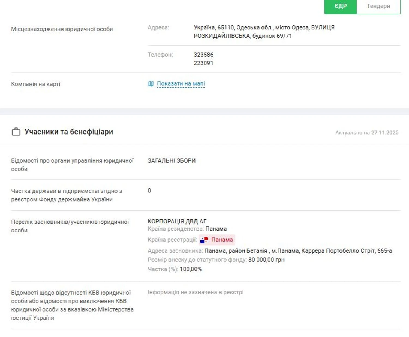This screenshot has width=409, height=337.
Task: Click the Odesa company address text
Action: (x=264, y=32)
